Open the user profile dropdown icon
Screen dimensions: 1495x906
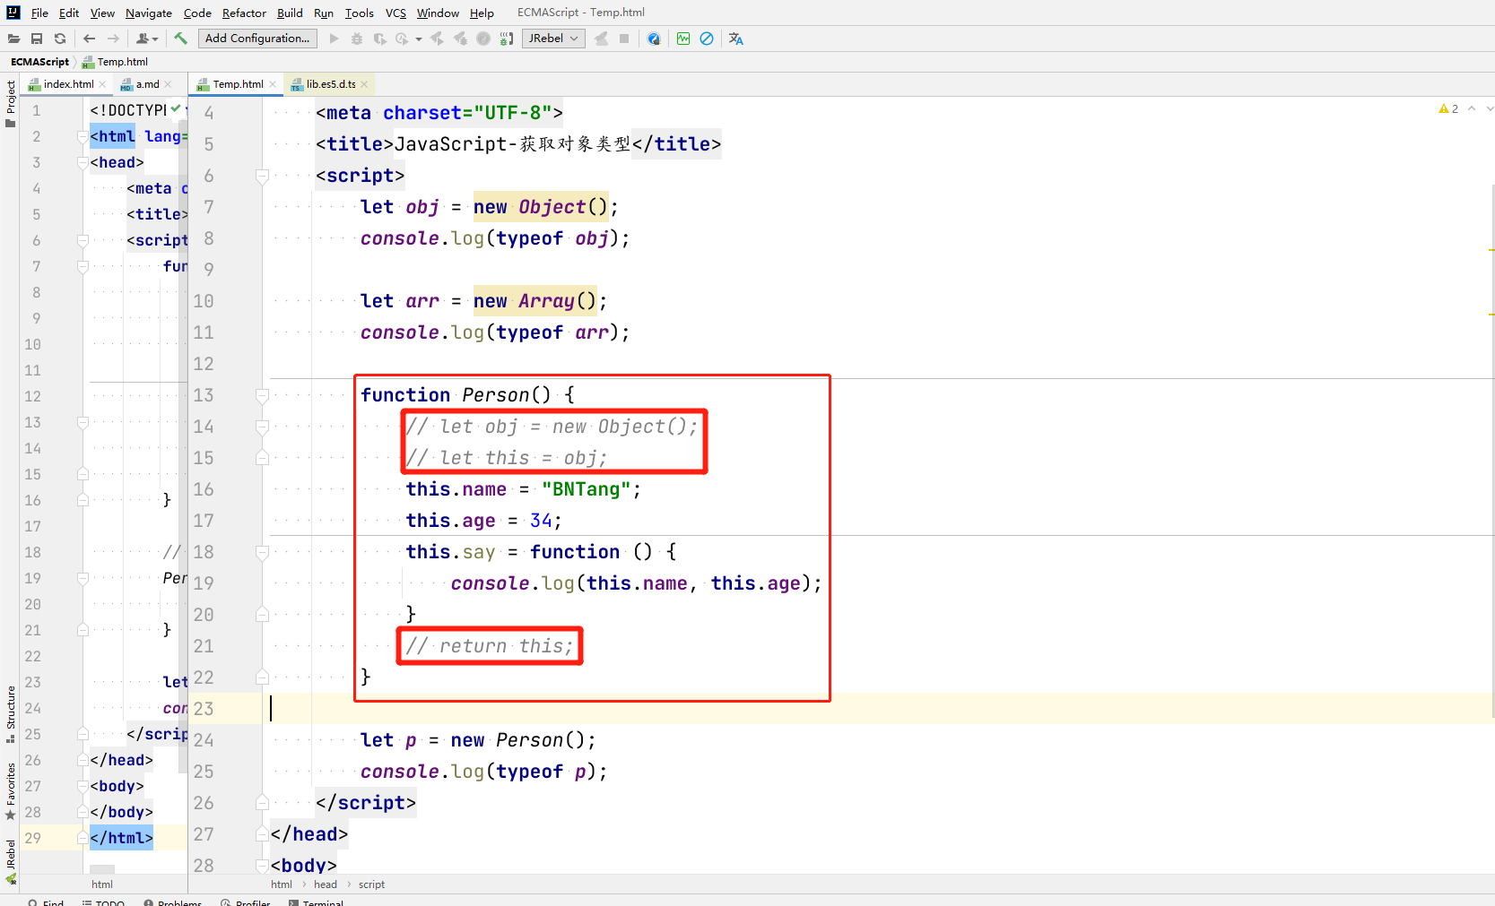click(147, 39)
